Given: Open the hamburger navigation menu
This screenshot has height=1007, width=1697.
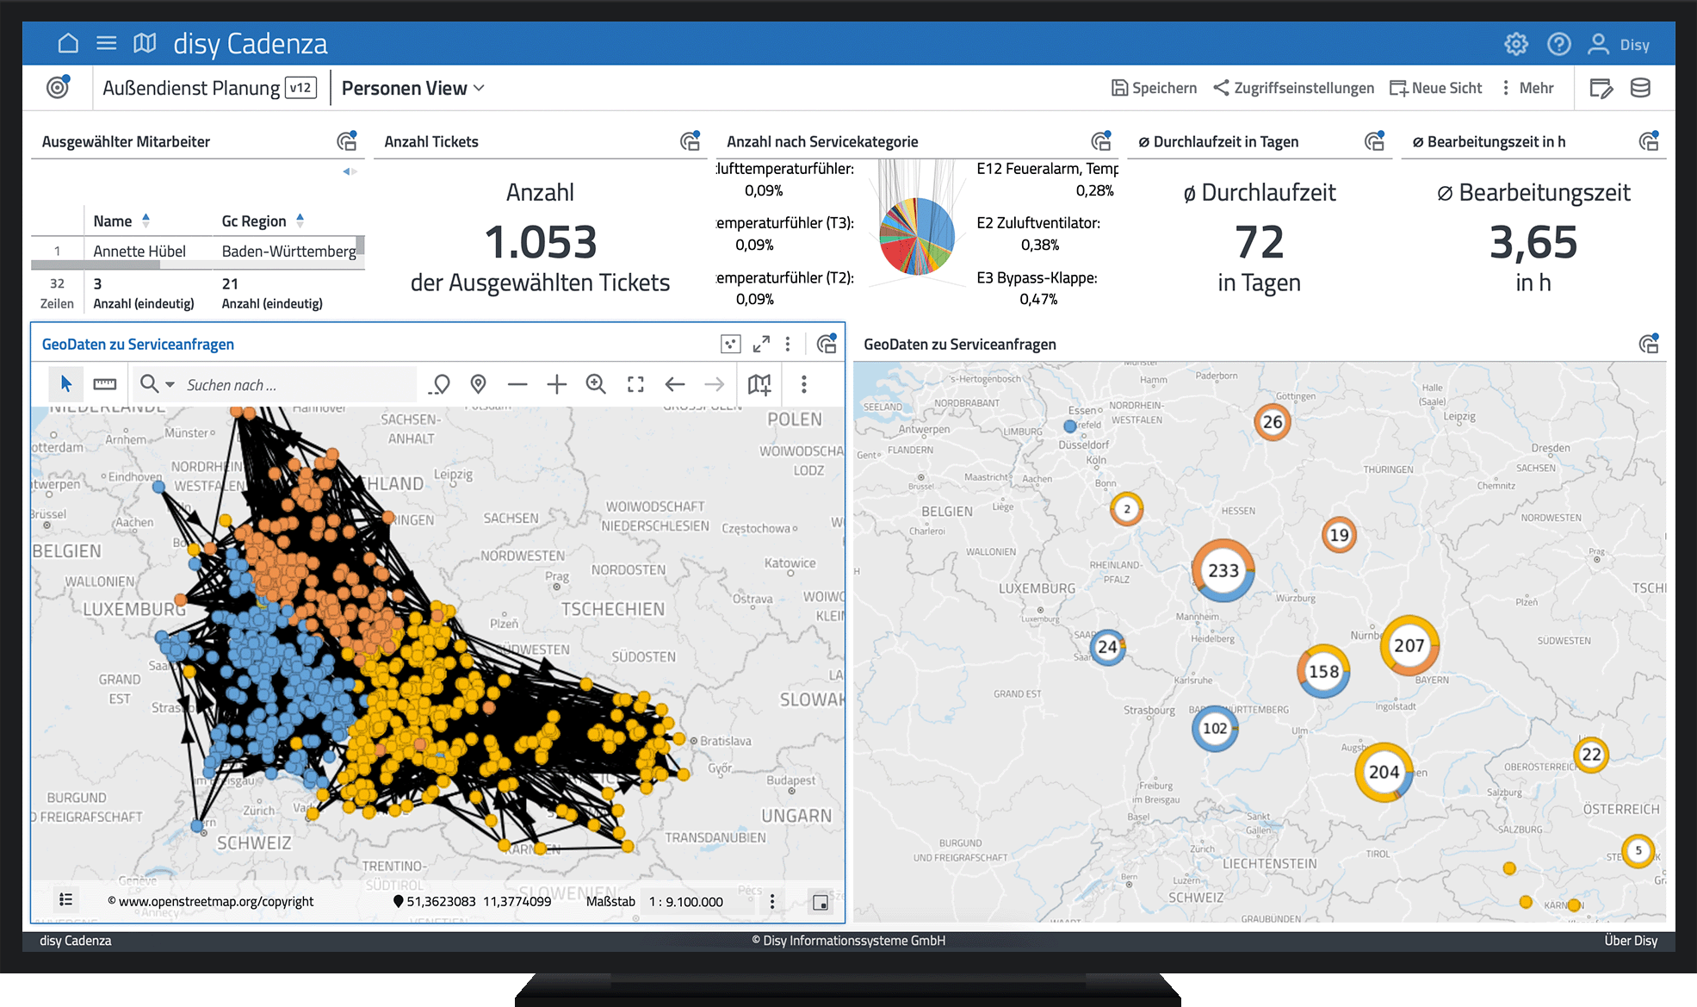Looking at the screenshot, I should [107, 43].
